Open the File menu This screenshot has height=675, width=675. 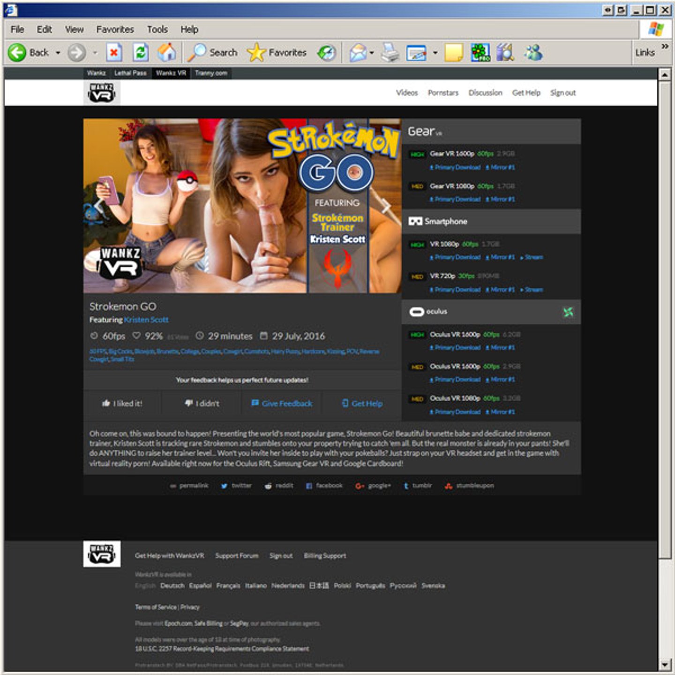tap(17, 30)
